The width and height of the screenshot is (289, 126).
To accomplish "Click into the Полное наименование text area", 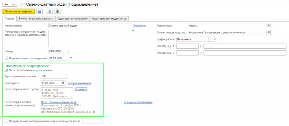I will click(x=89, y=38).
